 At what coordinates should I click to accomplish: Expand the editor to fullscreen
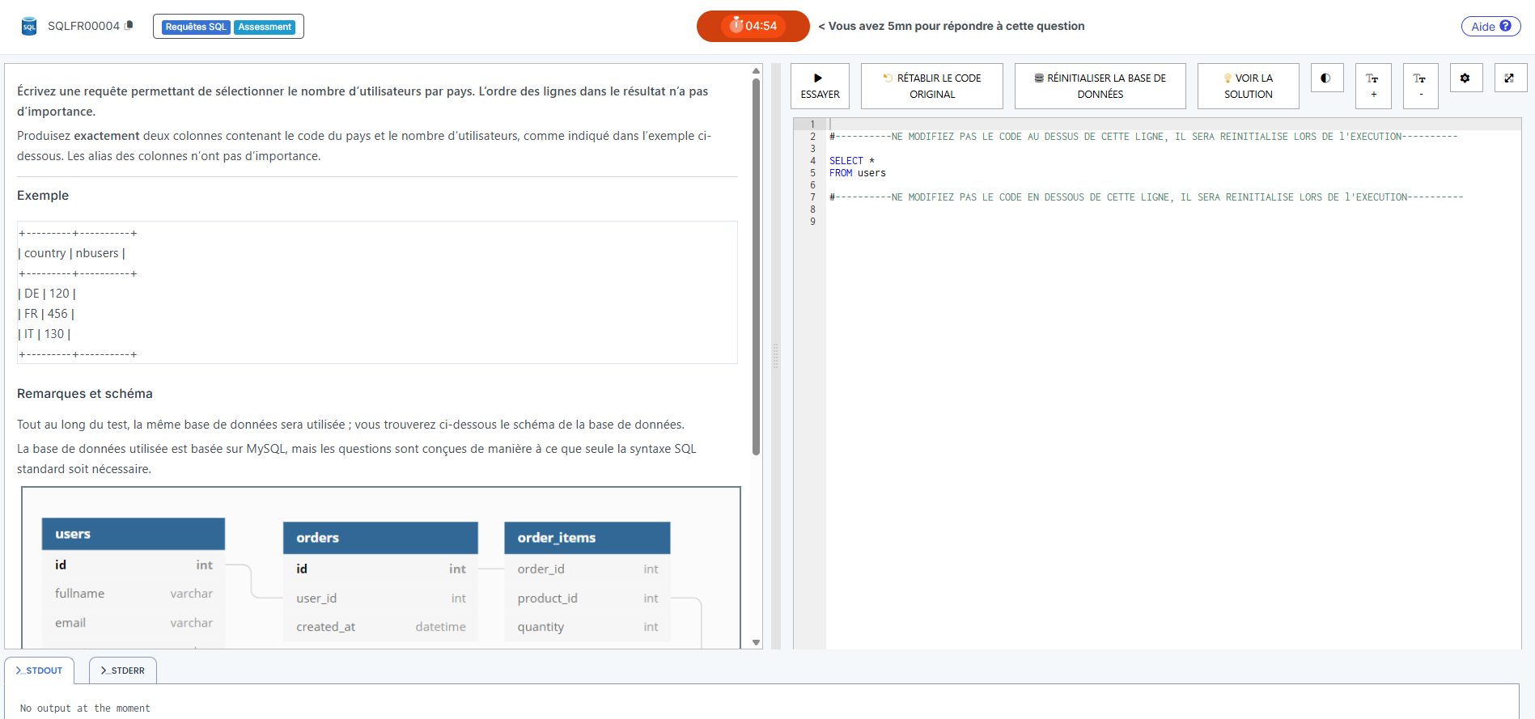point(1510,78)
